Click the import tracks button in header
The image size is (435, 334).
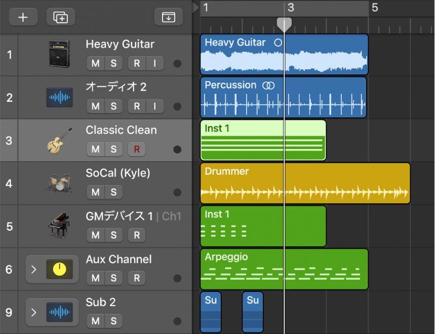(168, 17)
